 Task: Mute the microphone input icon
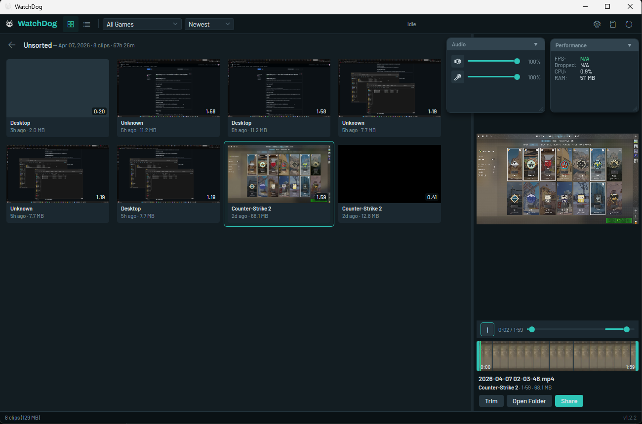click(458, 77)
